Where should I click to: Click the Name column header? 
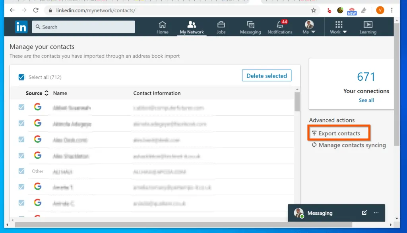coord(60,93)
